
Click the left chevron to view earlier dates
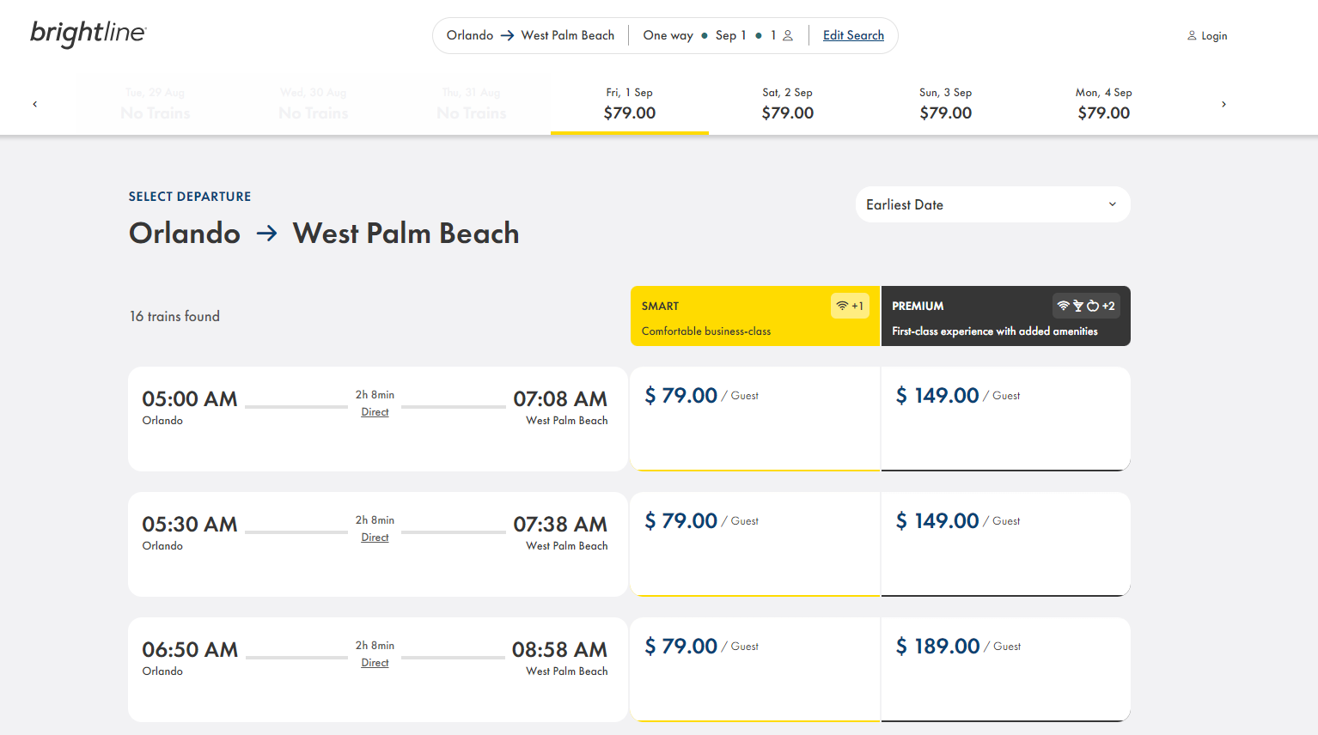point(35,104)
